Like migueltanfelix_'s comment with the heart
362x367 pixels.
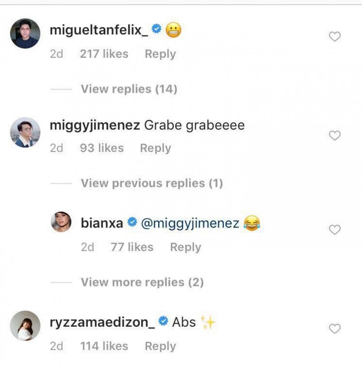[335, 37]
